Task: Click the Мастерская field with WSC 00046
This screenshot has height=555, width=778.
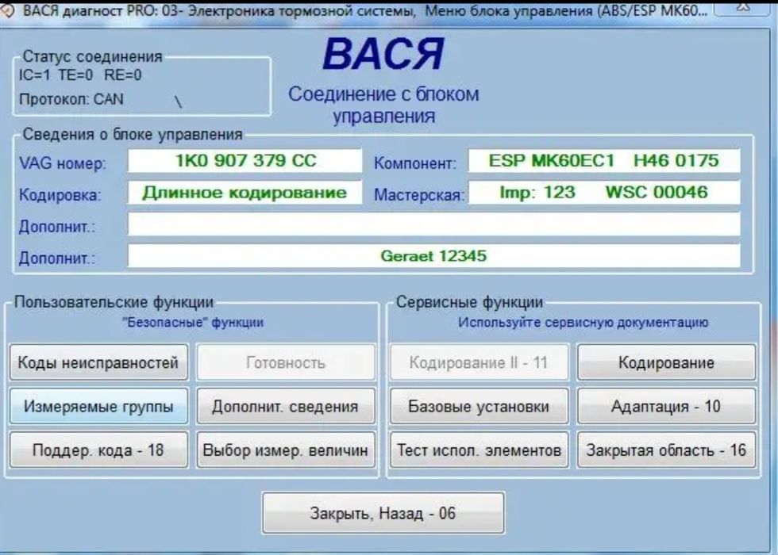Action: (604, 192)
